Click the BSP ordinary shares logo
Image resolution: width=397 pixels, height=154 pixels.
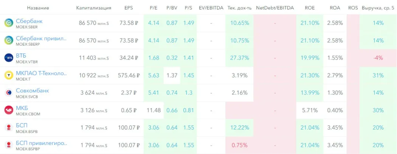[x=8, y=127]
